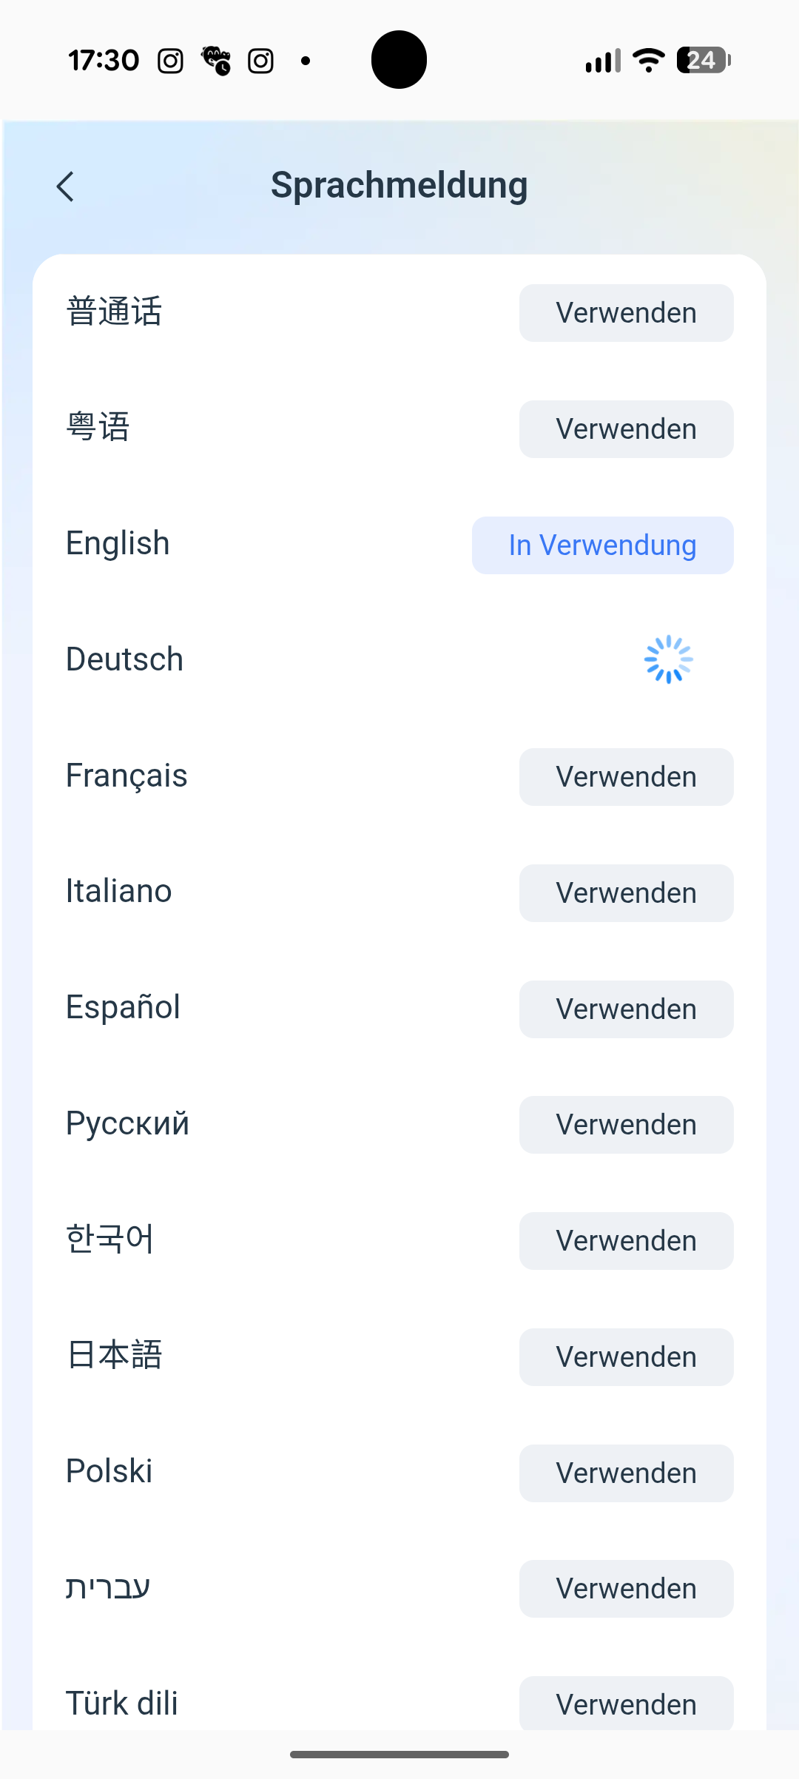Select the Deutsch language row label
The width and height of the screenshot is (799, 1779).
tap(124, 659)
